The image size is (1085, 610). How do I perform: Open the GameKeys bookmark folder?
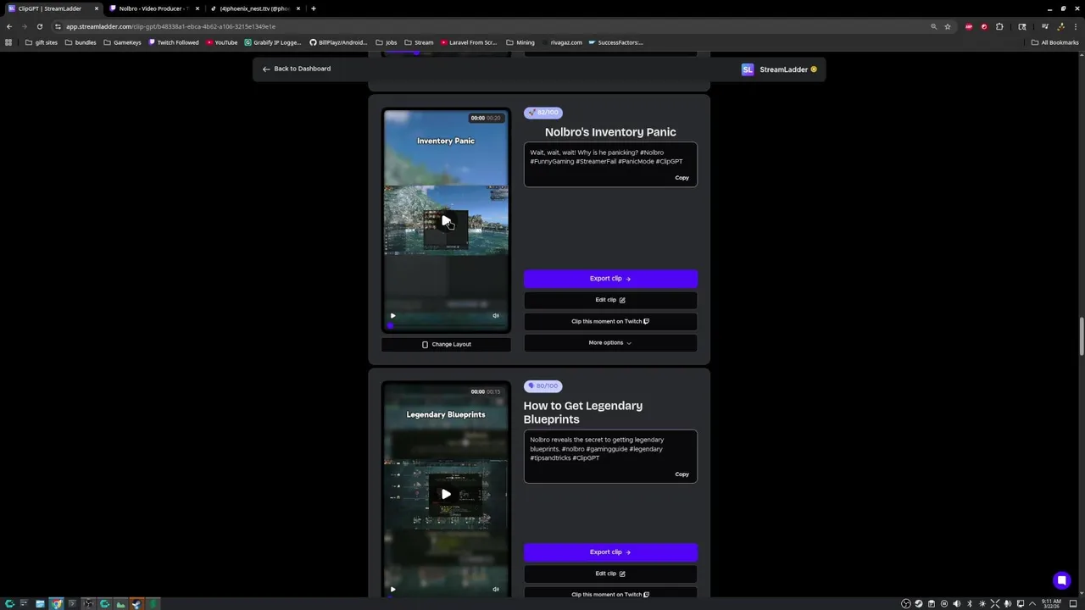[122, 42]
